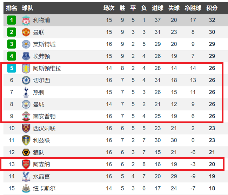Image resolution: width=228 pixels, height=195 pixels.
Task: Click the Liverpool club crest
Action: pos(26,20)
